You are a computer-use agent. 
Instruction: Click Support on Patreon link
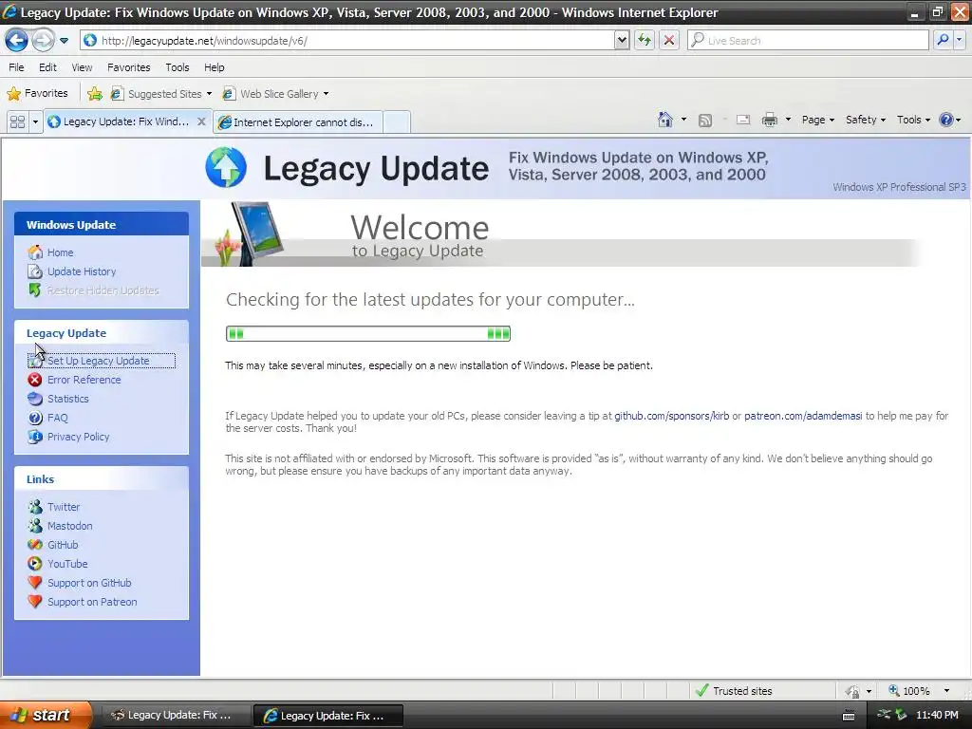pyautogui.click(x=92, y=602)
